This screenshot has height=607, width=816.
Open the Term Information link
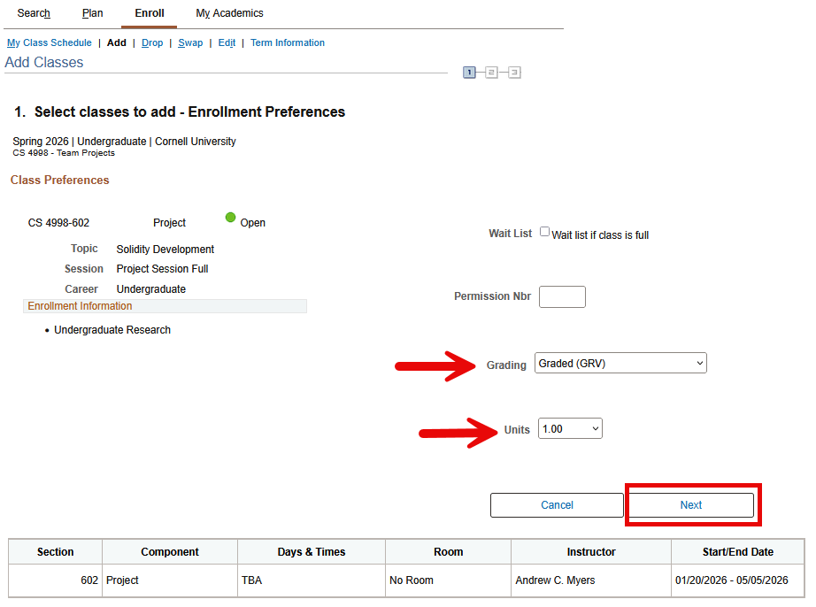(x=287, y=42)
